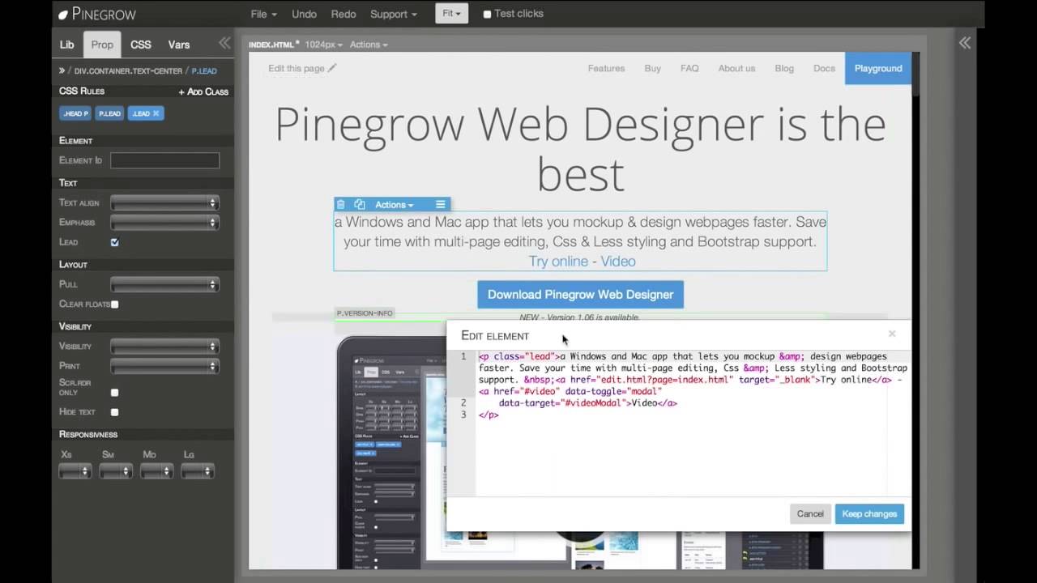Open the Md responsiveness dropdown

(x=156, y=470)
